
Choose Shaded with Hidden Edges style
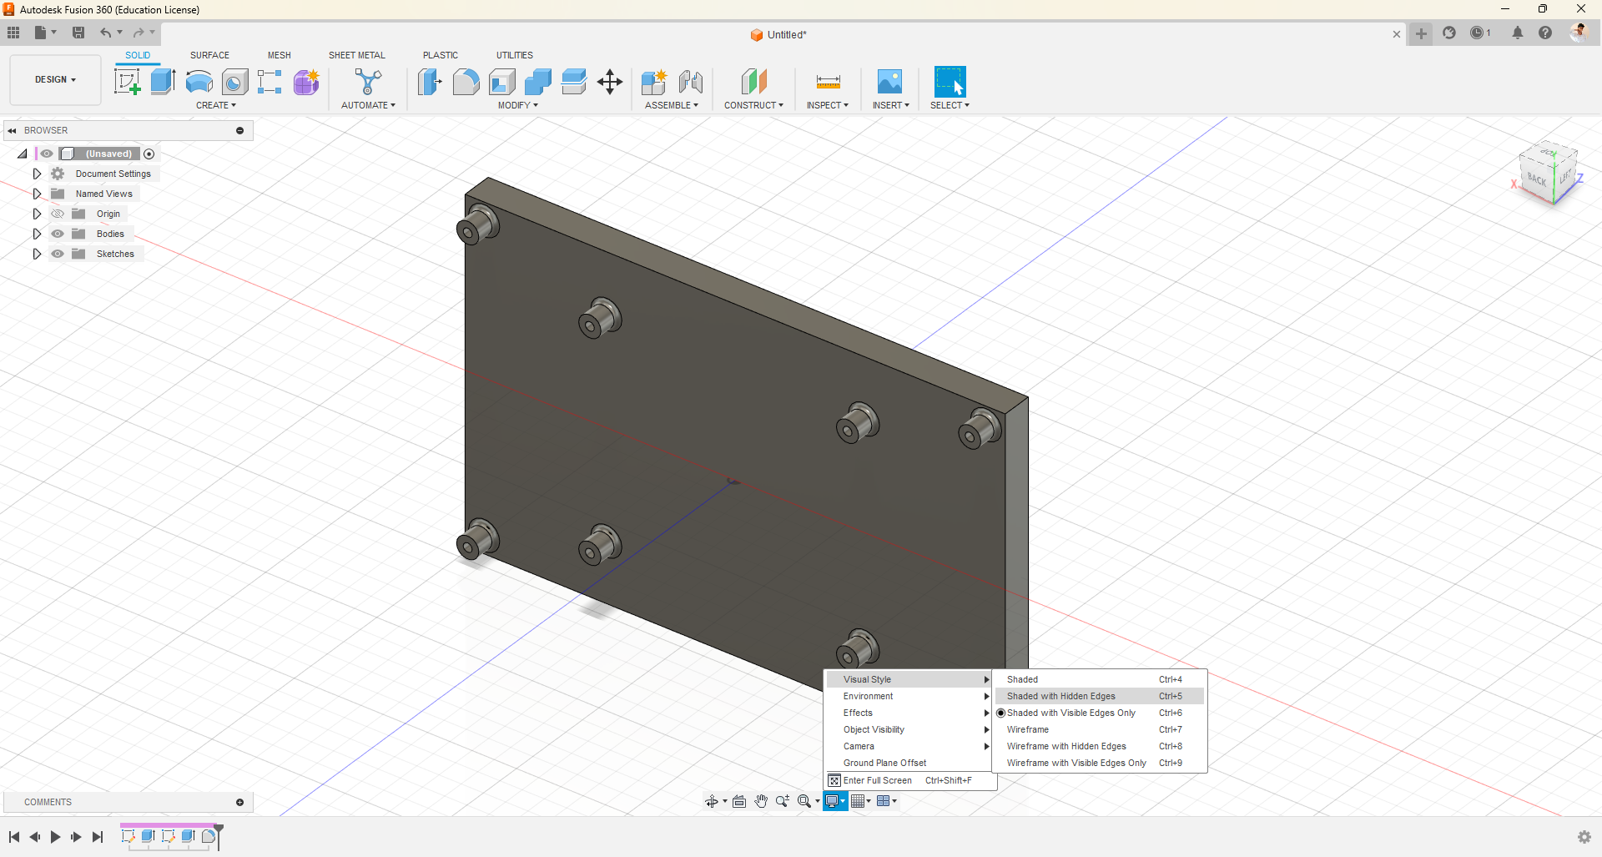click(1060, 696)
